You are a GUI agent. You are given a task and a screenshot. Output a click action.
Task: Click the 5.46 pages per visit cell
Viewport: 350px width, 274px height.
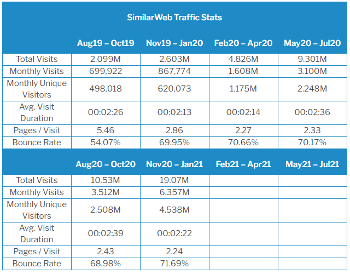[x=106, y=130]
